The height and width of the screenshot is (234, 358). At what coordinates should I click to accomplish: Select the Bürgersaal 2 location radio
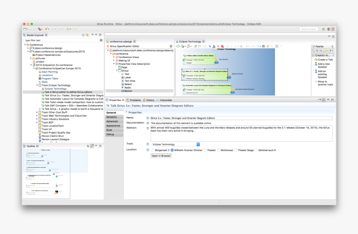pyautogui.click(x=153, y=150)
